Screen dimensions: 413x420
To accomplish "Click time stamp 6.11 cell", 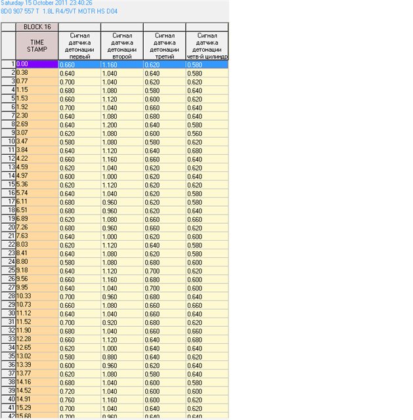I will [x=37, y=201].
